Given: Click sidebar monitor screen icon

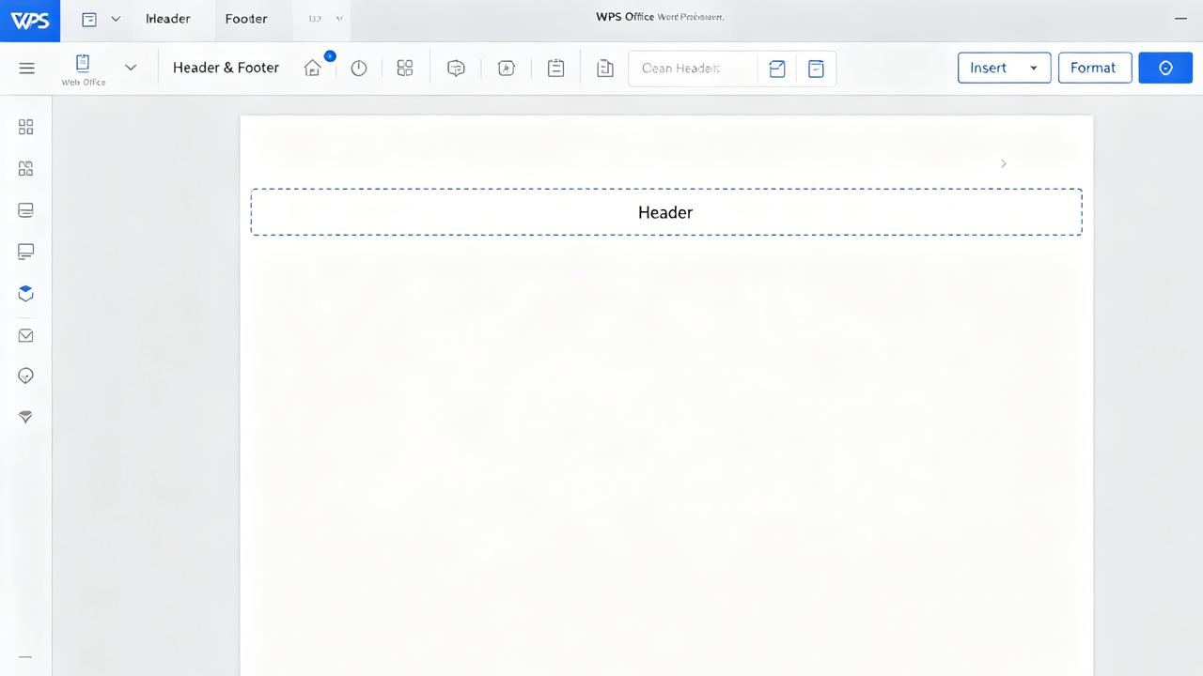Looking at the screenshot, I should pos(26,252).
